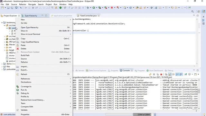
Task: Select Properties at the context menu bottom
Action: coord(44,114)
